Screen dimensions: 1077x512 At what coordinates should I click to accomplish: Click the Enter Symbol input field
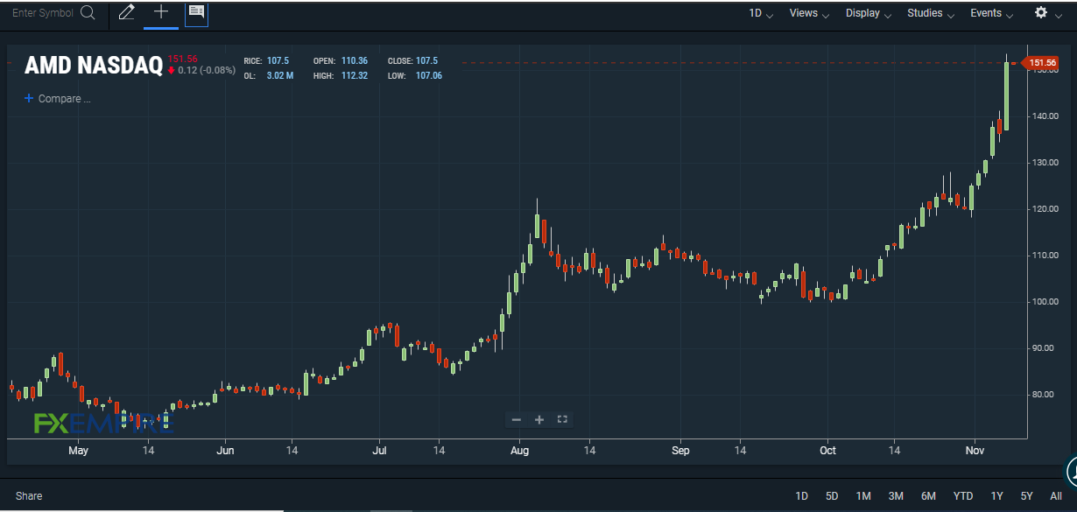point(44,13)
